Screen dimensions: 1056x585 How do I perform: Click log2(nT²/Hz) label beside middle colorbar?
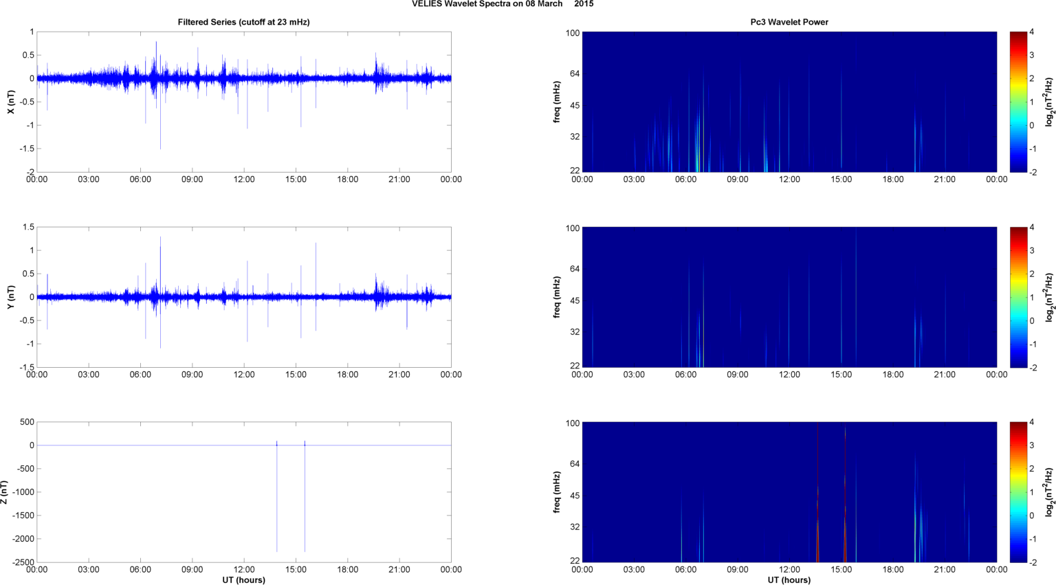[1049, 297]
